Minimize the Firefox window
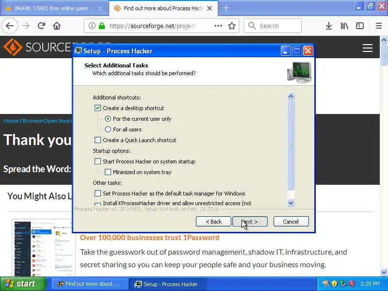This screenshot has width=388, height=291. [x=359, y=6]
